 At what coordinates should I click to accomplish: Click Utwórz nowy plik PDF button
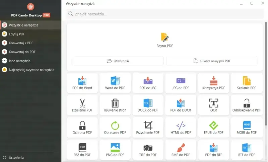click(x=212, y=61)
